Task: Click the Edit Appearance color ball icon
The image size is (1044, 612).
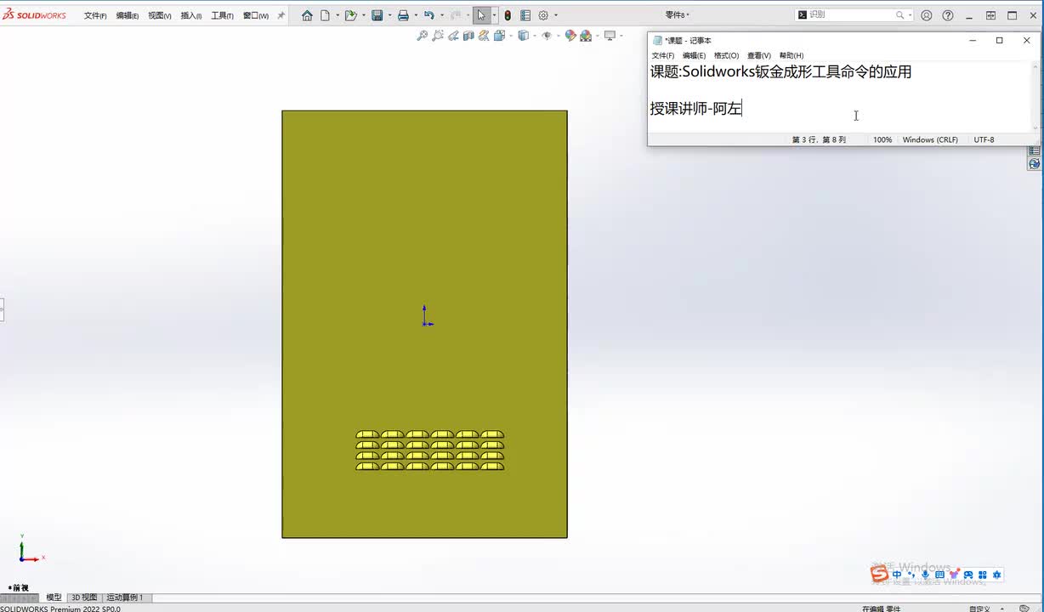Action: [570, 36]
